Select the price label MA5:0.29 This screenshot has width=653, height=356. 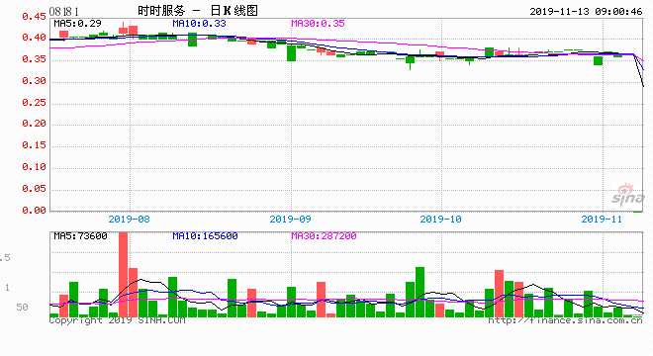[77, 24]
